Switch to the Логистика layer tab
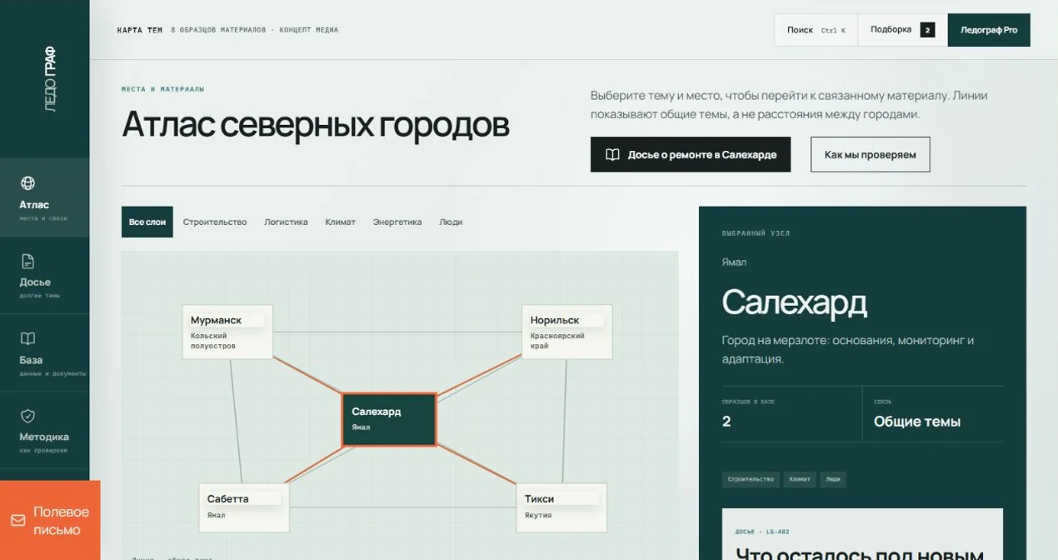The height and width of the screenshot is (560, 1058). point(286,222)
